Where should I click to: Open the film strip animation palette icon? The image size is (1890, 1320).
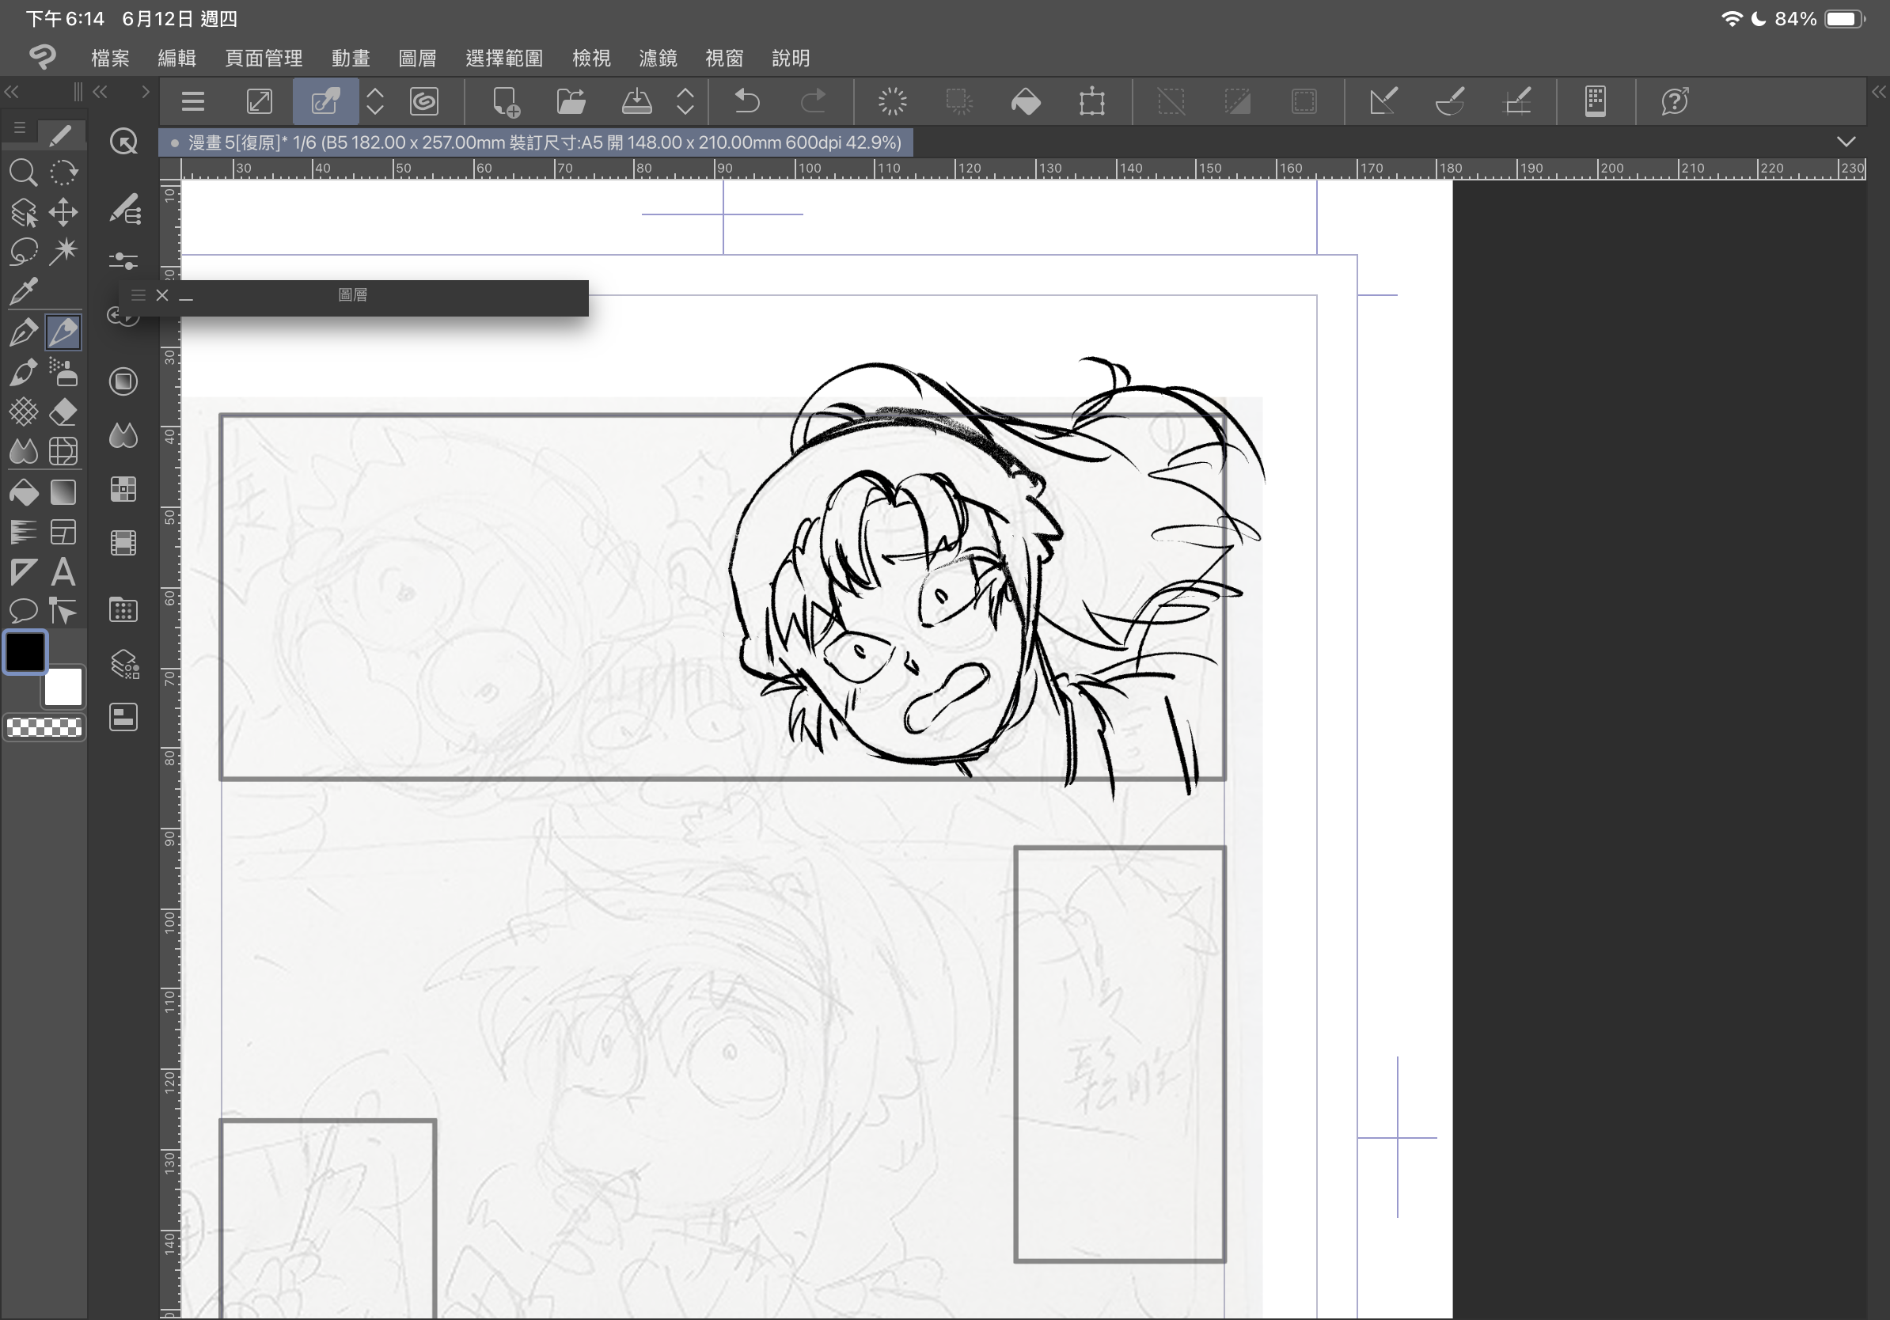[x=123, y=543]
